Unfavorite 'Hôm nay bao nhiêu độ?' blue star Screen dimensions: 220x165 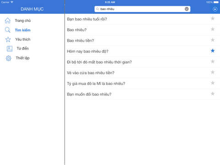[213, 51]
